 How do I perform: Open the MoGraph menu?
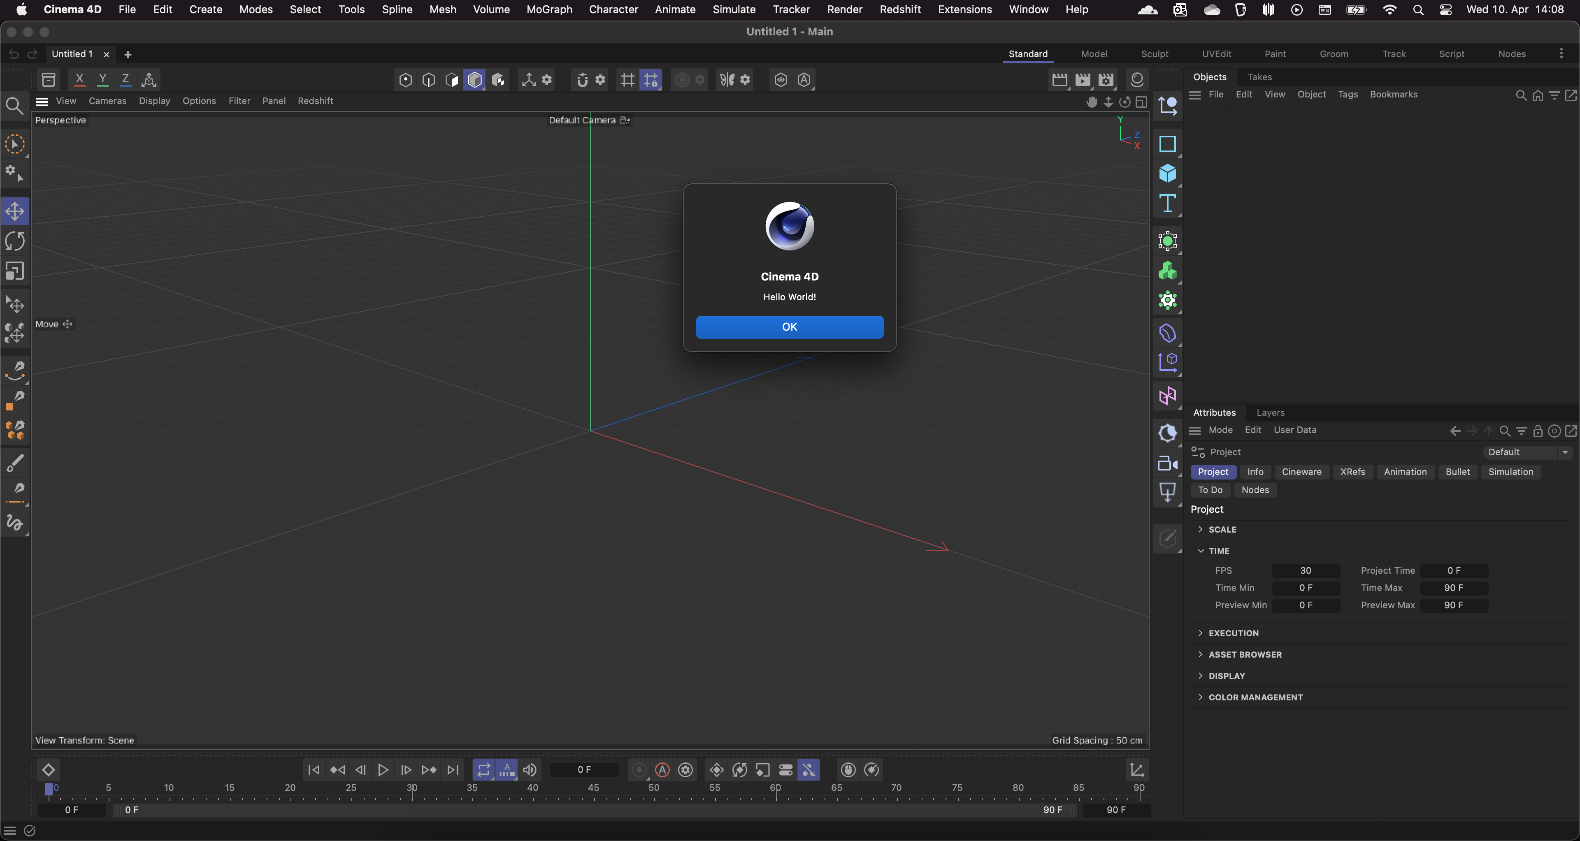click(549, 9)
